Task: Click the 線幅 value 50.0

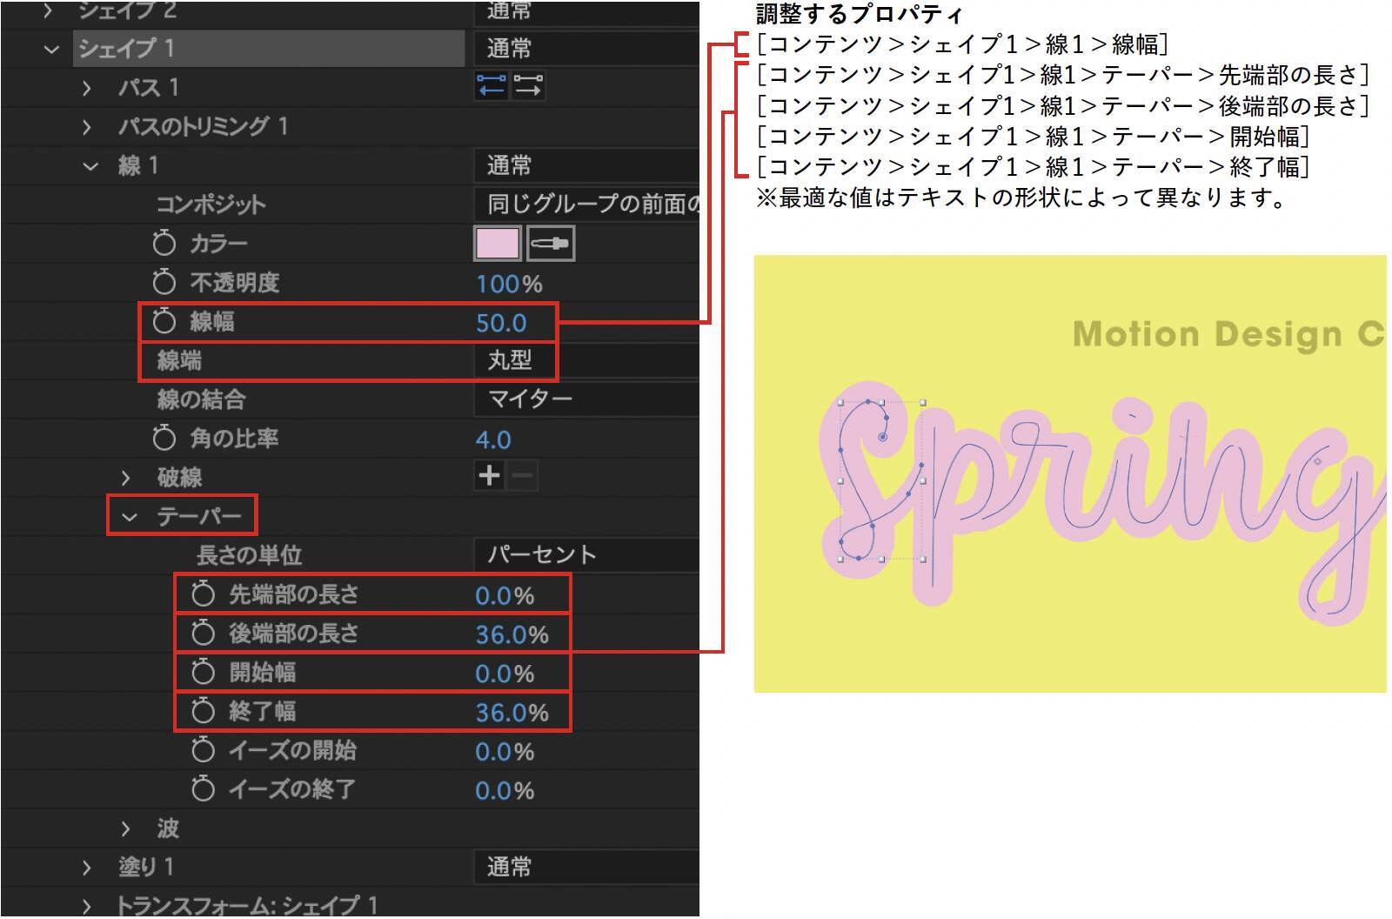Action: tap(501, 323)
